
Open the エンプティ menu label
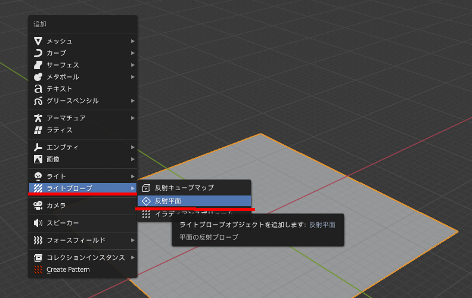coord(63,147)
